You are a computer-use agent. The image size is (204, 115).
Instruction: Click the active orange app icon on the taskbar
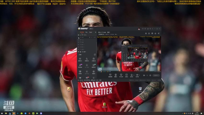14,113
